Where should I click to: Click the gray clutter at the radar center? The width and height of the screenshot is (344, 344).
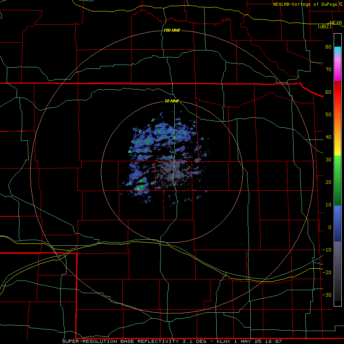[173, 173]
